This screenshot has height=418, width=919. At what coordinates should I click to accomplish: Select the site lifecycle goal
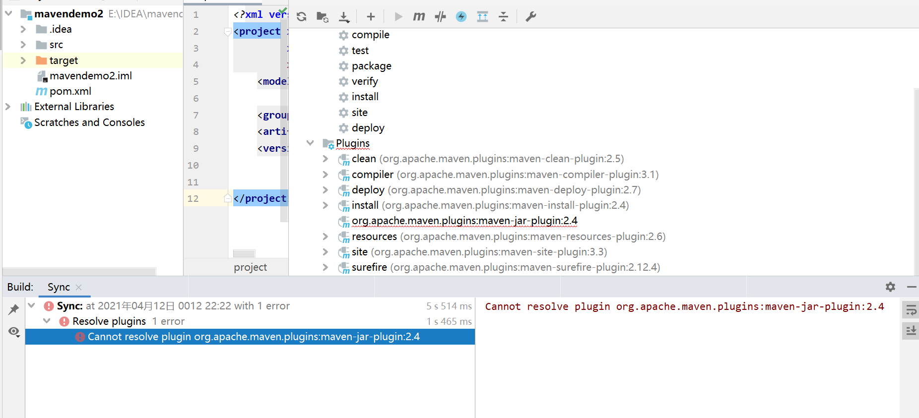[x=359, y=113]
